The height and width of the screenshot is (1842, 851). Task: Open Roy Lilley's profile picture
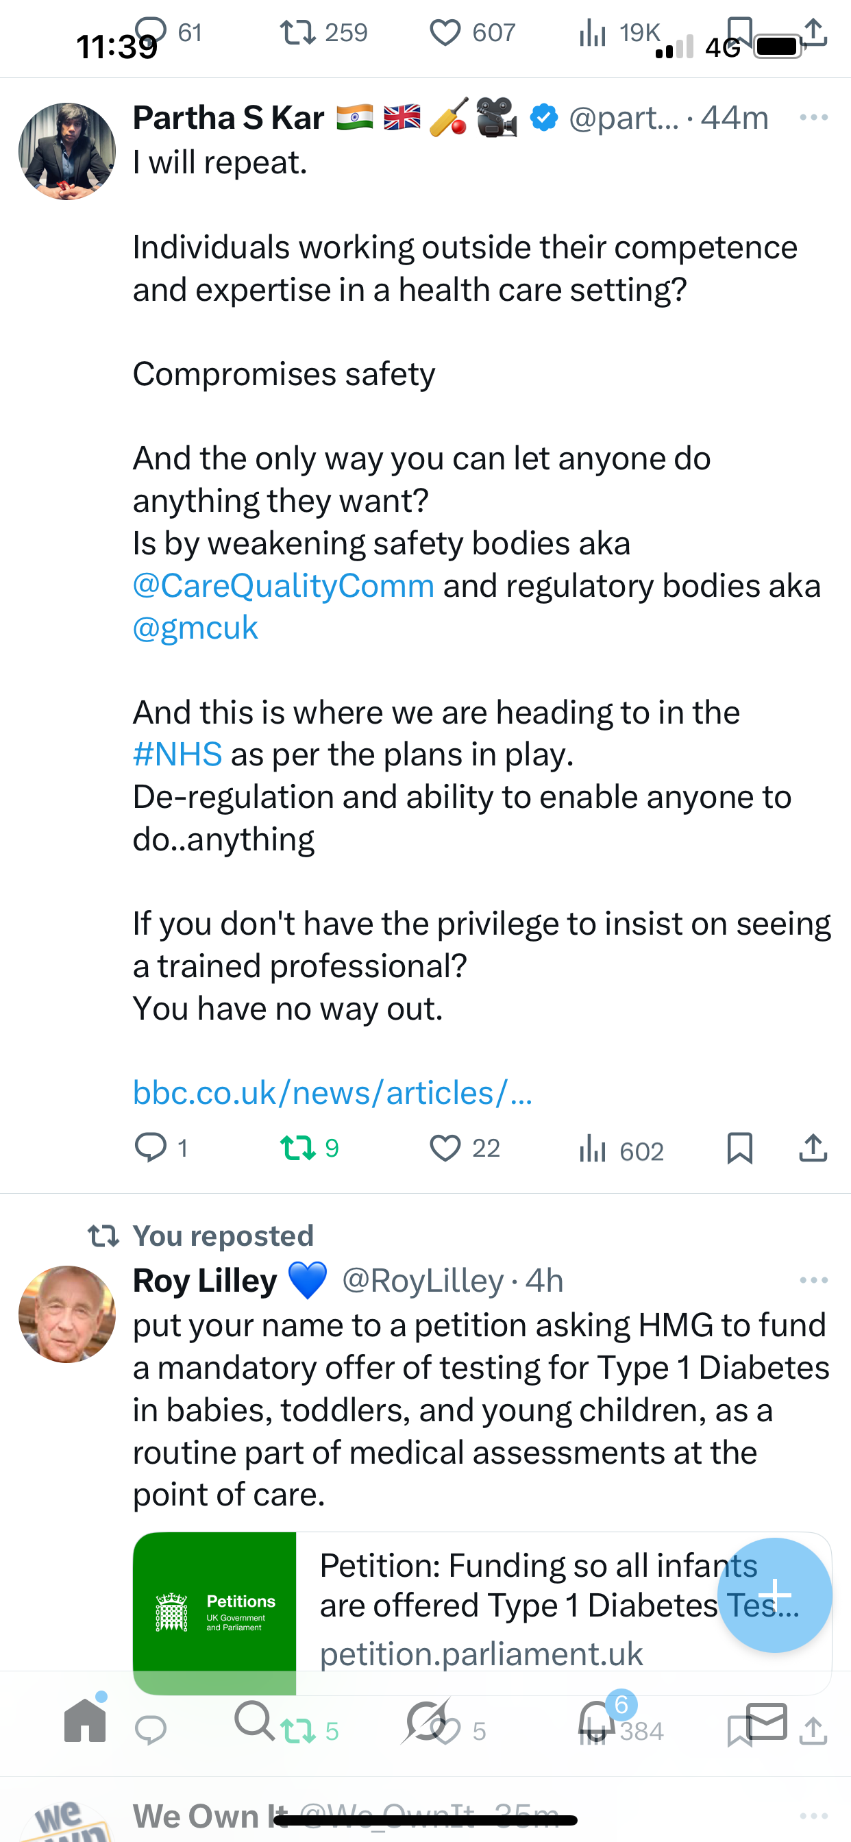[67, 1314]
